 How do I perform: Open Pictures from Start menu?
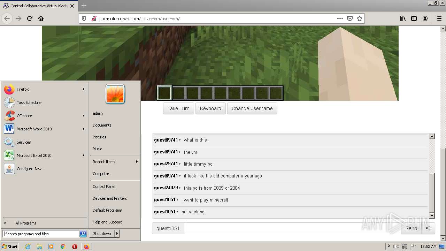pos(99,137)
